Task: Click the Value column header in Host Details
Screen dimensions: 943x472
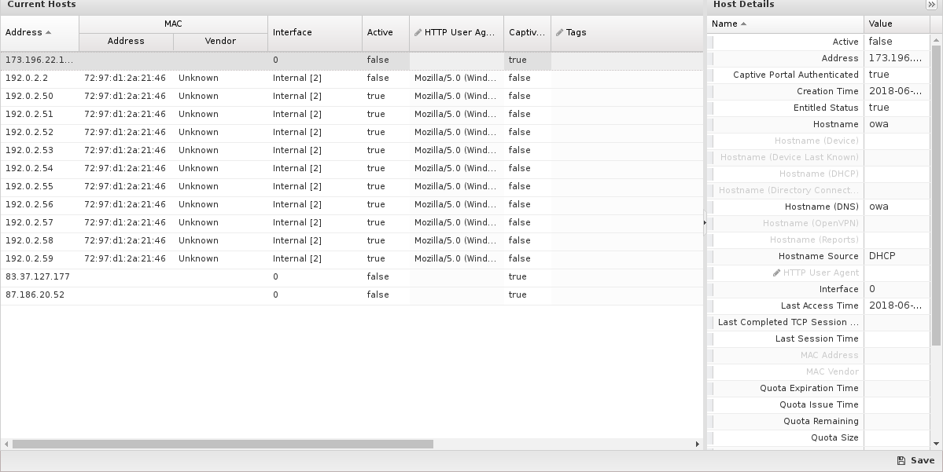Action: tap(897, 24)
